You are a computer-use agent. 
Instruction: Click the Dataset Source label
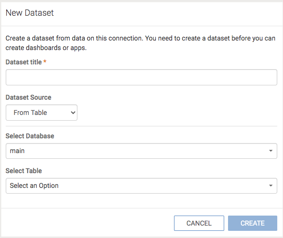[x=28, y=97]
